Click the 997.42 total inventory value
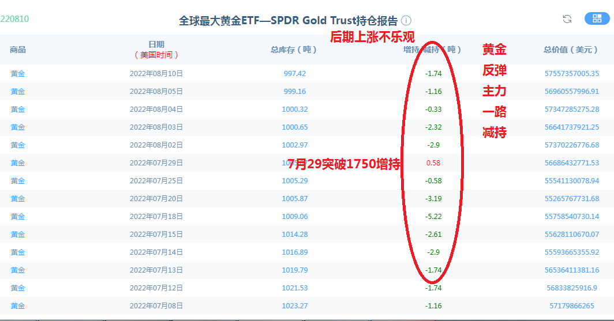614x321 pixels. pos(294,74)
